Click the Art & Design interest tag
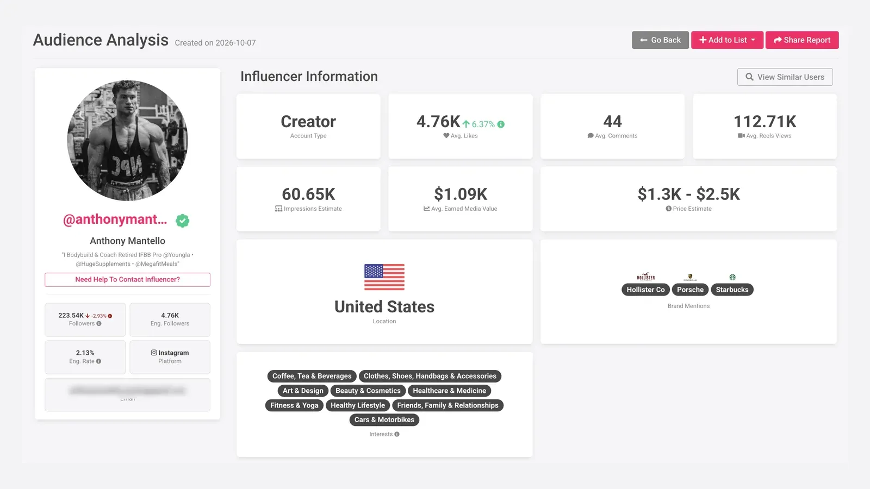 (303, 391)
